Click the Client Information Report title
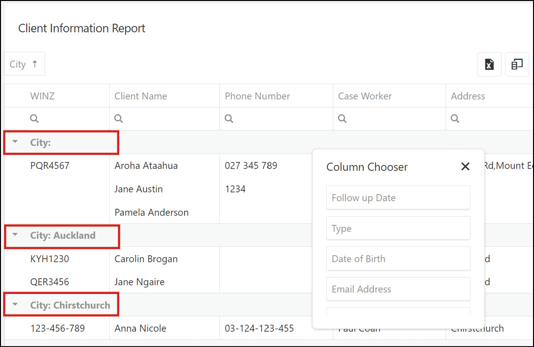The width and height of the screenshot is (534, 347). (82, 28)
